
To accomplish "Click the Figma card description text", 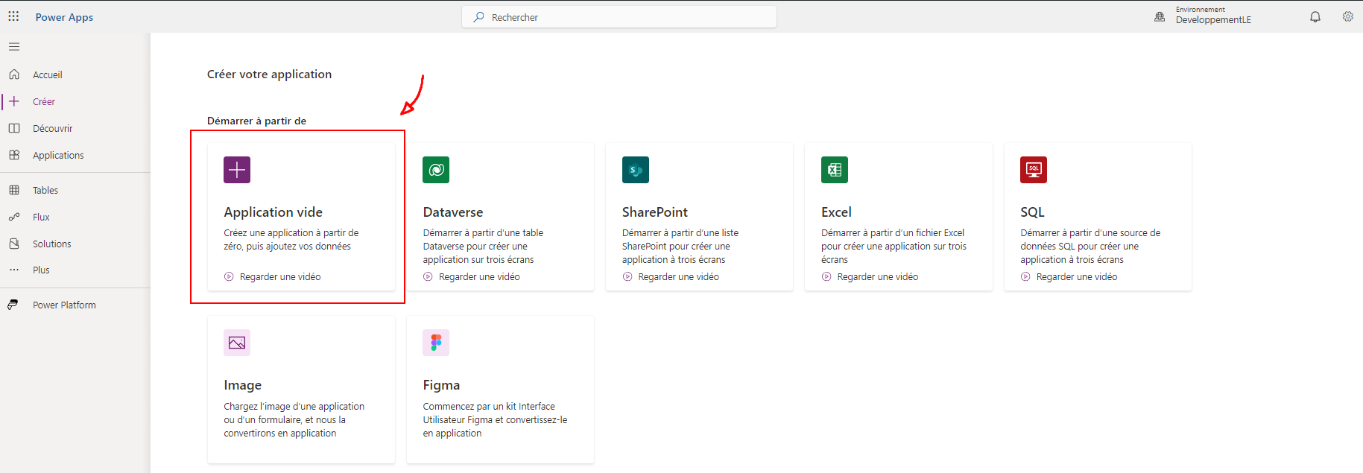I will 495,419.
